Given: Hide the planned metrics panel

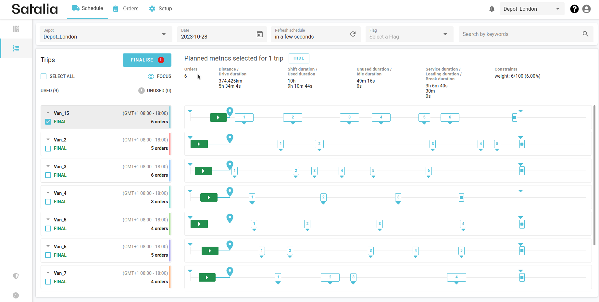Looking at the screenshot, I should (299, 58).
